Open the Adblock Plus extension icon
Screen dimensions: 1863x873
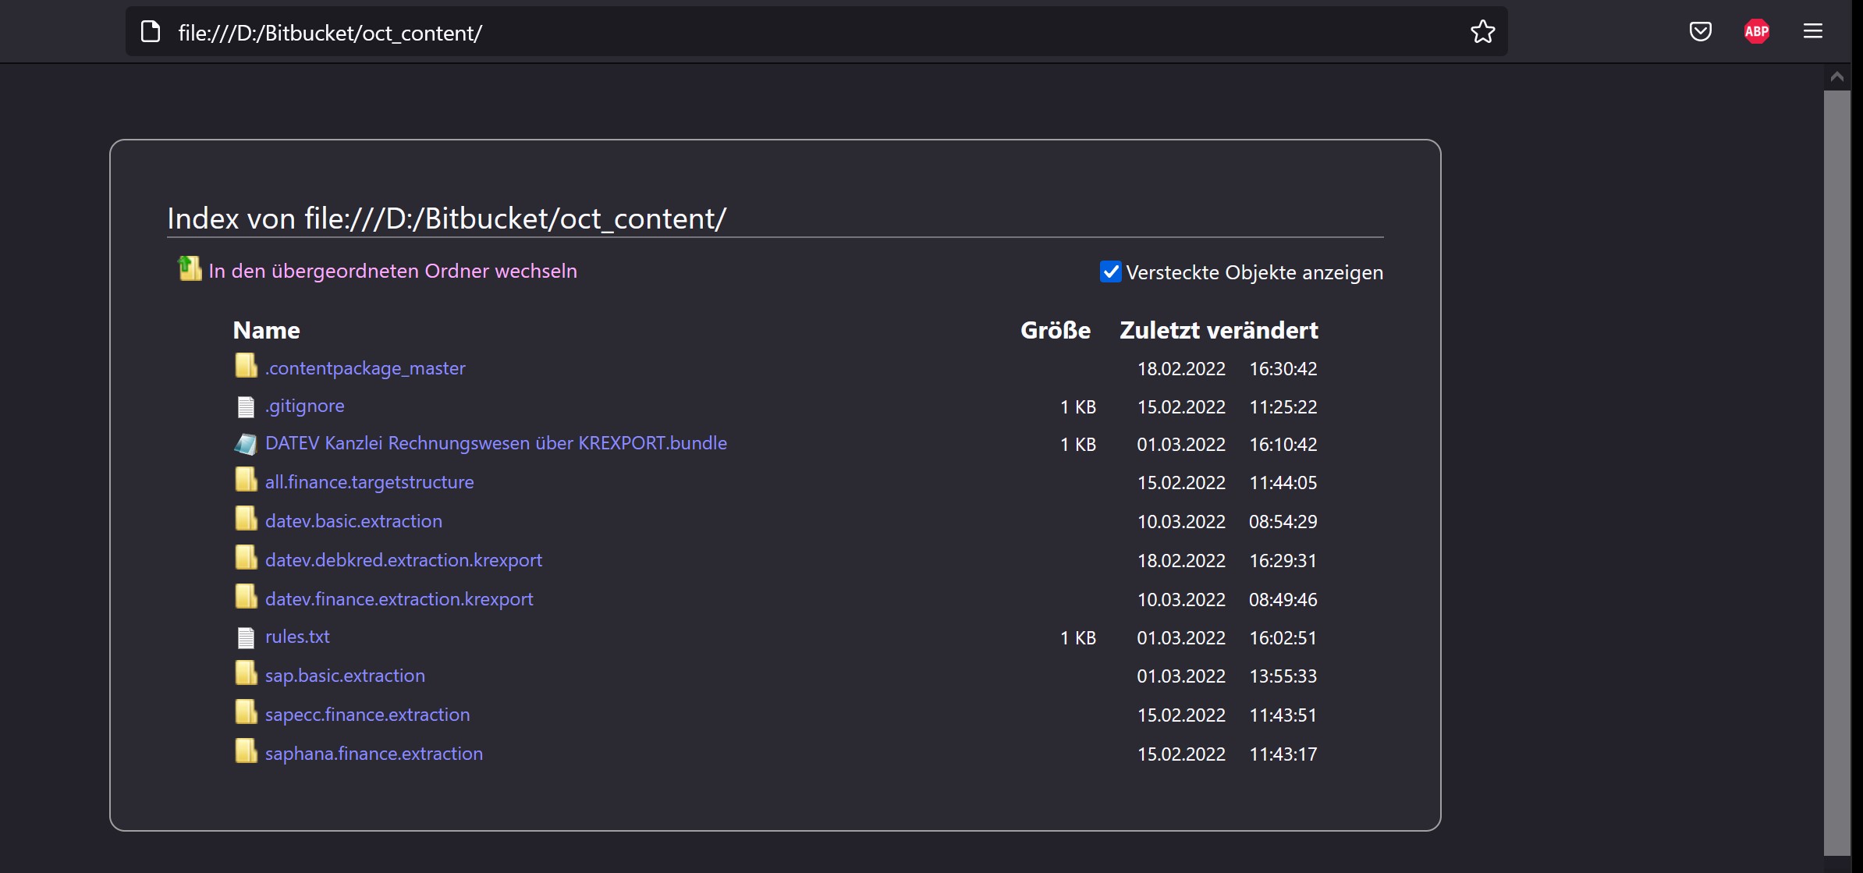(1756, 32)
